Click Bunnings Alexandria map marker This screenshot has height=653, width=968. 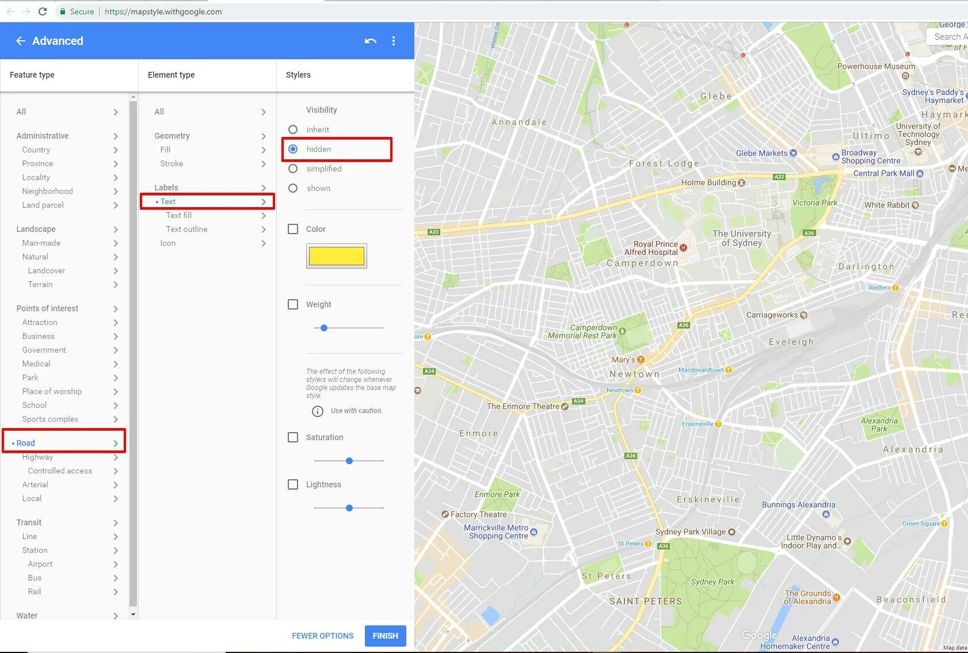826,514
